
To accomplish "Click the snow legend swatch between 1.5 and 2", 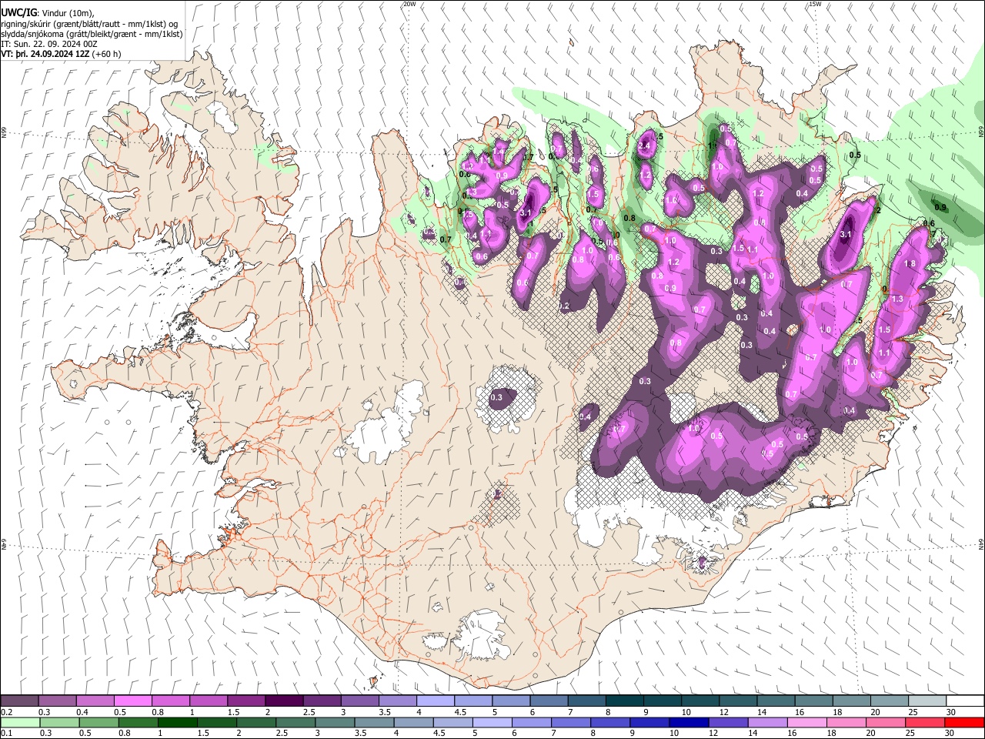I will [x=246, y=701].
